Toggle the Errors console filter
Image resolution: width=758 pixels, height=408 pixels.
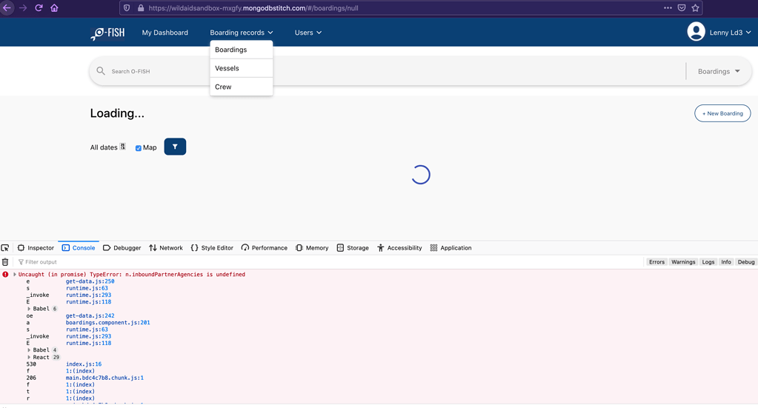[x=656, y=262]
